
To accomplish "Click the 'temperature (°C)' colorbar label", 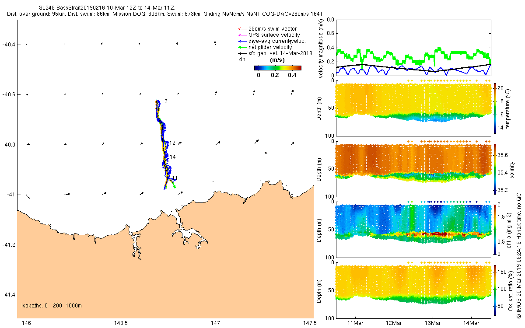I will (x=508, y=108).
